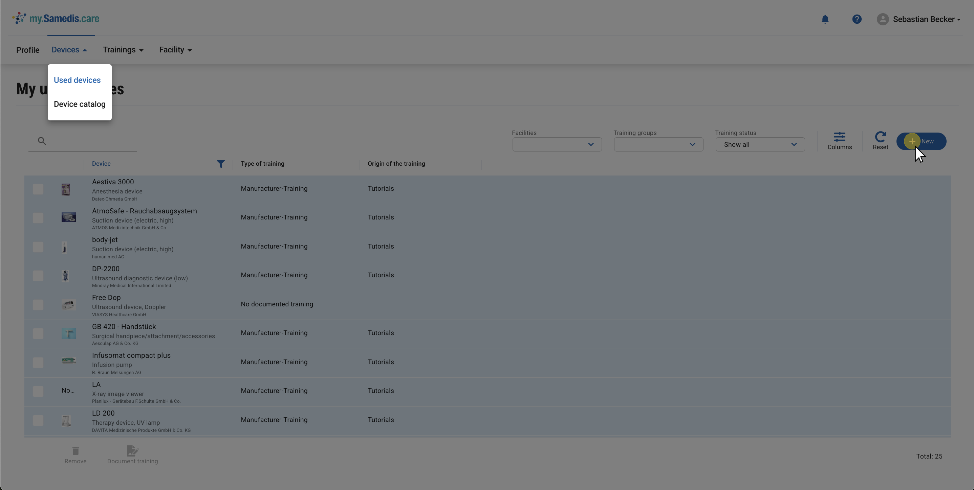Screen dimensions: 974x490
Task: Select the Free Dop row checkbox
Action: click(38, 304)
